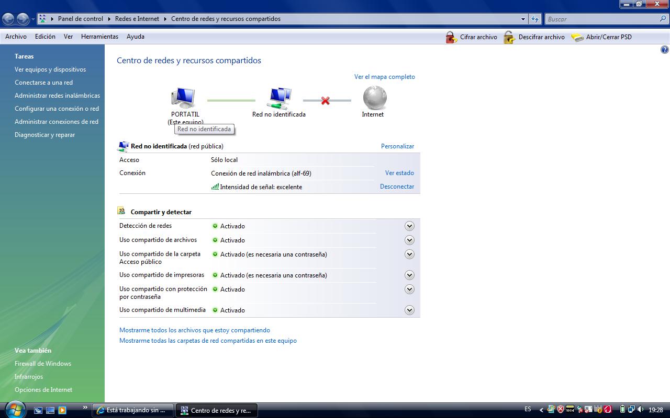
Task: Click the Ver el mapa completo link
Action: pos(384,77)
